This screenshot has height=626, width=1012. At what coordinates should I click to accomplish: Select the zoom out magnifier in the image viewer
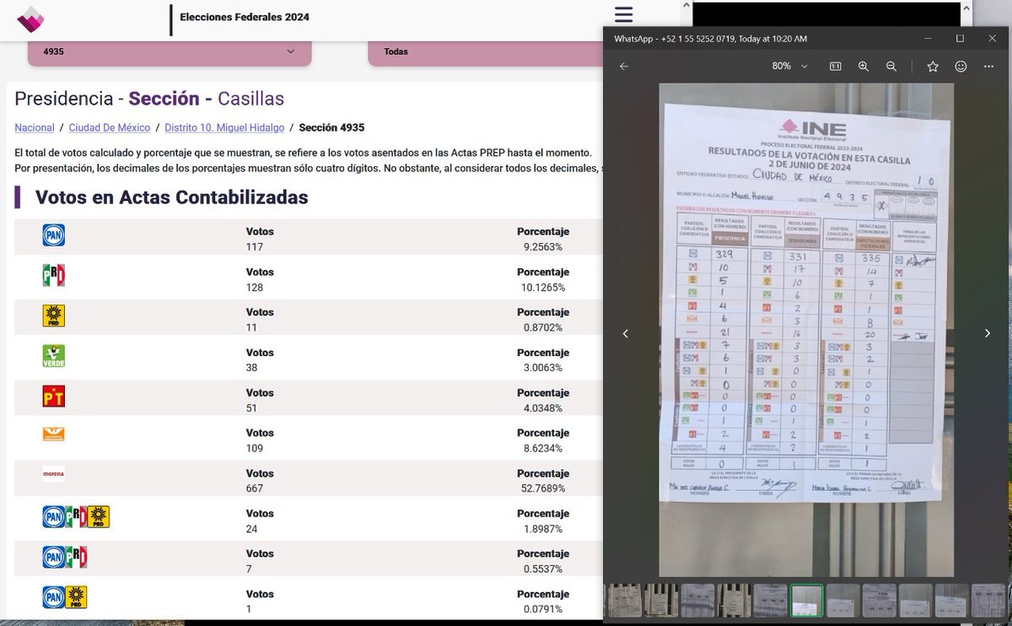point(891,66)
